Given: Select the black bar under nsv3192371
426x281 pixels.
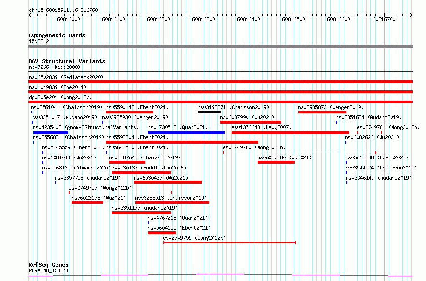Looking at the screenshot, I should pyautogui.click(x=209, y=112).
